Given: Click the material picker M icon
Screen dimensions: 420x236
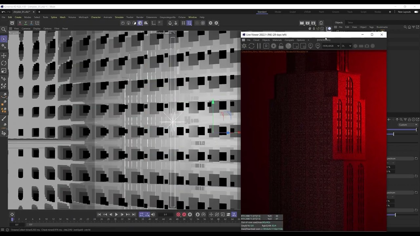Looking at the screenshot, I should coord(318,46).
